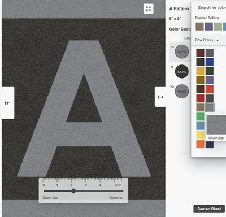Choose the green row color swatch
The image size is (226, 217).
[x=200, y=116]
